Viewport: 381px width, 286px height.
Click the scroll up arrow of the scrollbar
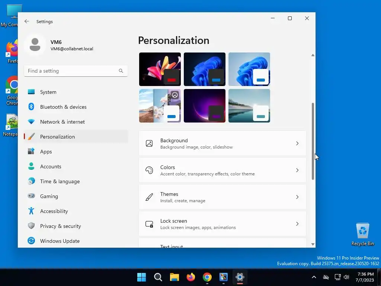[x=313, y=55]
